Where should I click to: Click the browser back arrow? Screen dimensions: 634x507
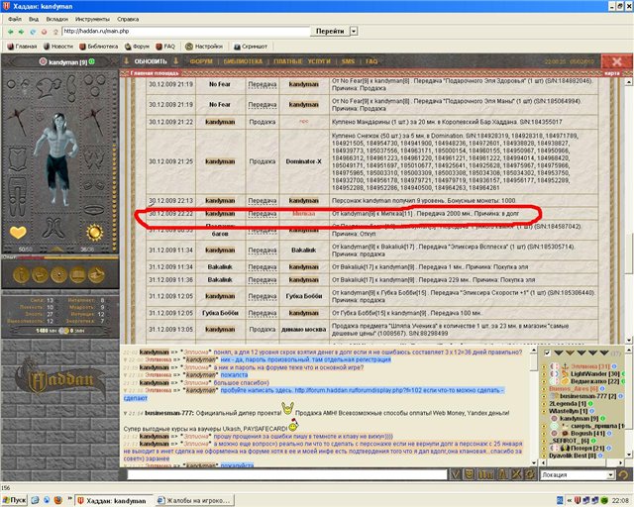tap(11, 31)
